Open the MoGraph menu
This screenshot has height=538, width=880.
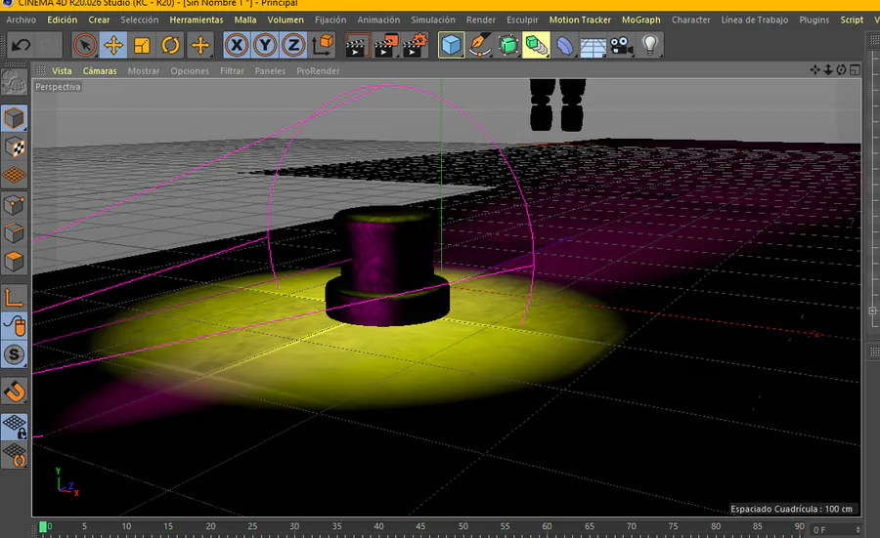(640, 20)
